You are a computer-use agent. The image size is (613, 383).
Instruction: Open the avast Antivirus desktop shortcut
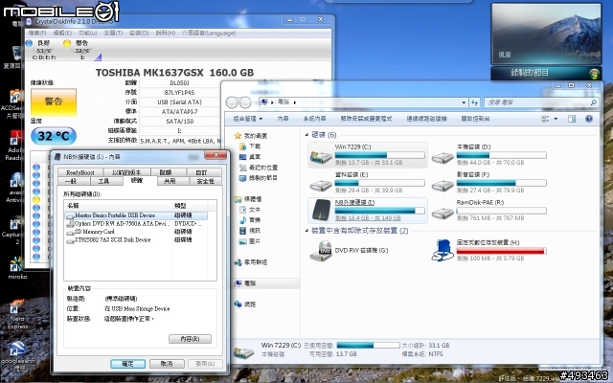[15, 188]
